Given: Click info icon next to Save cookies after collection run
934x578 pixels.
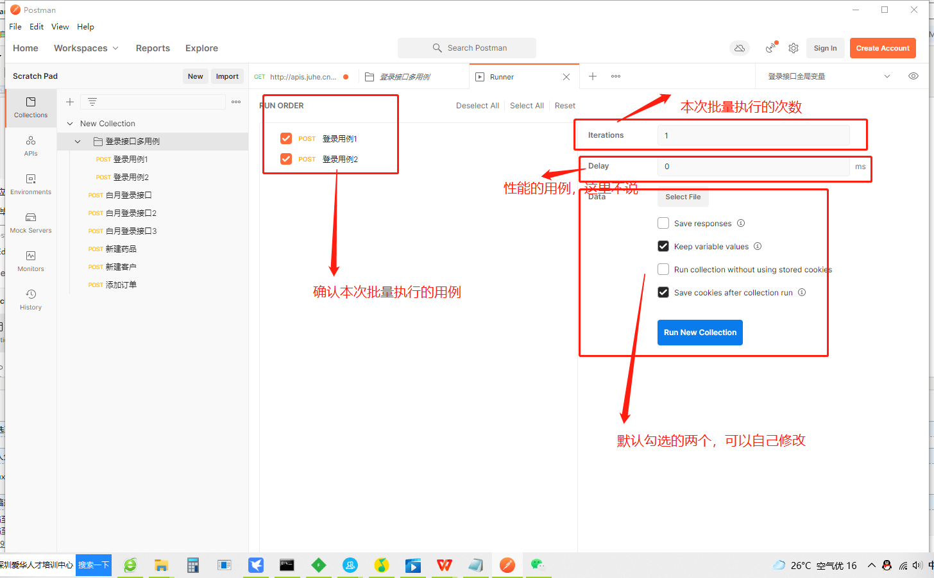Looking at the screenshot, I should [802, 292].
